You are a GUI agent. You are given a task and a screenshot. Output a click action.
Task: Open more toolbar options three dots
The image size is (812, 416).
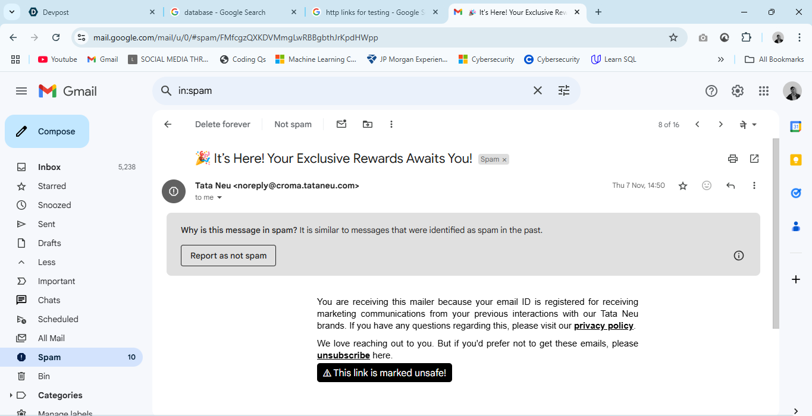click(391, 124)
